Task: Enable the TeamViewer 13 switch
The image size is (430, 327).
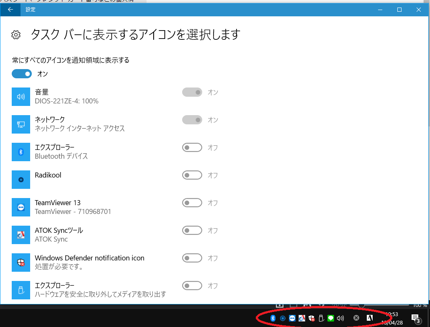Action: point(192,203)
